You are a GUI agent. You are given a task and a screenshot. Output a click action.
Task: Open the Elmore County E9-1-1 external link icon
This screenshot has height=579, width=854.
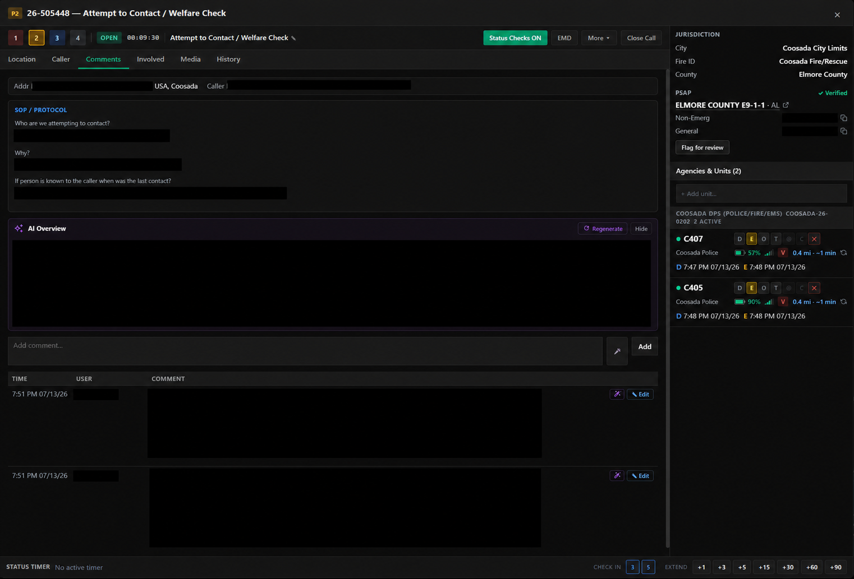click(786, 105)
